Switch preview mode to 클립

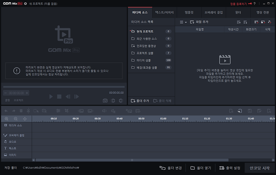(x=7, y=100)
